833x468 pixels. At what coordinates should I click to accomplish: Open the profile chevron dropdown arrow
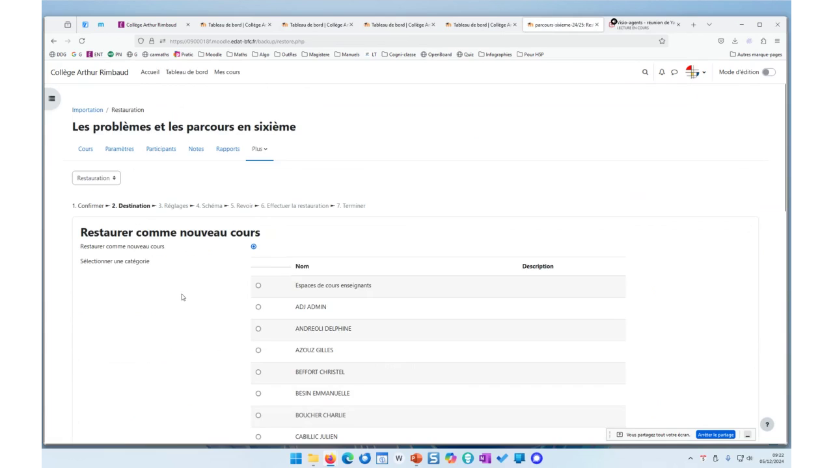pyautogui.click(x=705, y=72)
